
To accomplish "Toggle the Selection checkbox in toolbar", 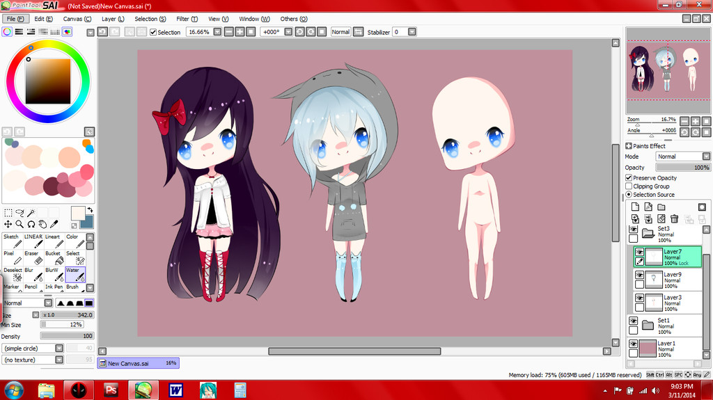I will pos(153,32).
